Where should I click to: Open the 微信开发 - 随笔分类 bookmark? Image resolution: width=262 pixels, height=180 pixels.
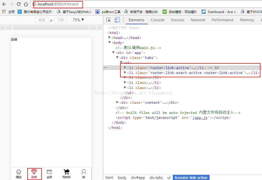coord(141,12)
